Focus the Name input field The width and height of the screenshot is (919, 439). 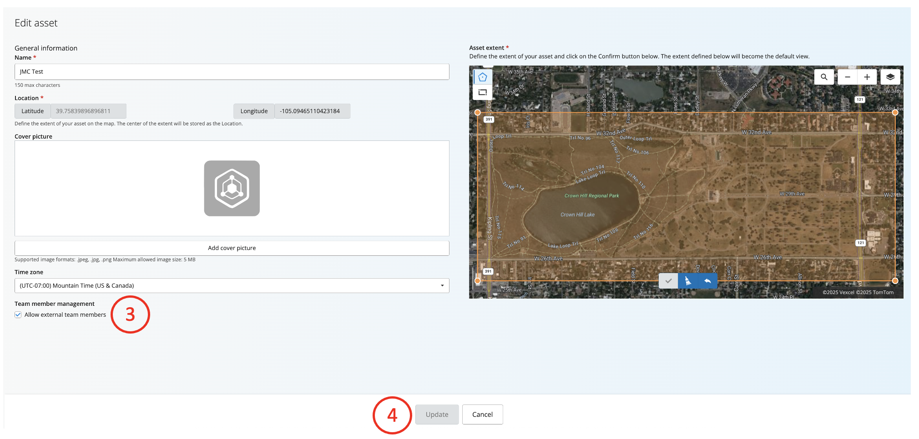click(x=232, y=72)
